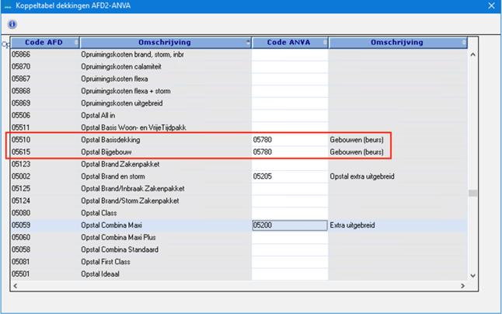Select Code ANVA cell for Opstal Basisdekking
Image resolution: width=502 pixels, height=314 pixels.
289,140
